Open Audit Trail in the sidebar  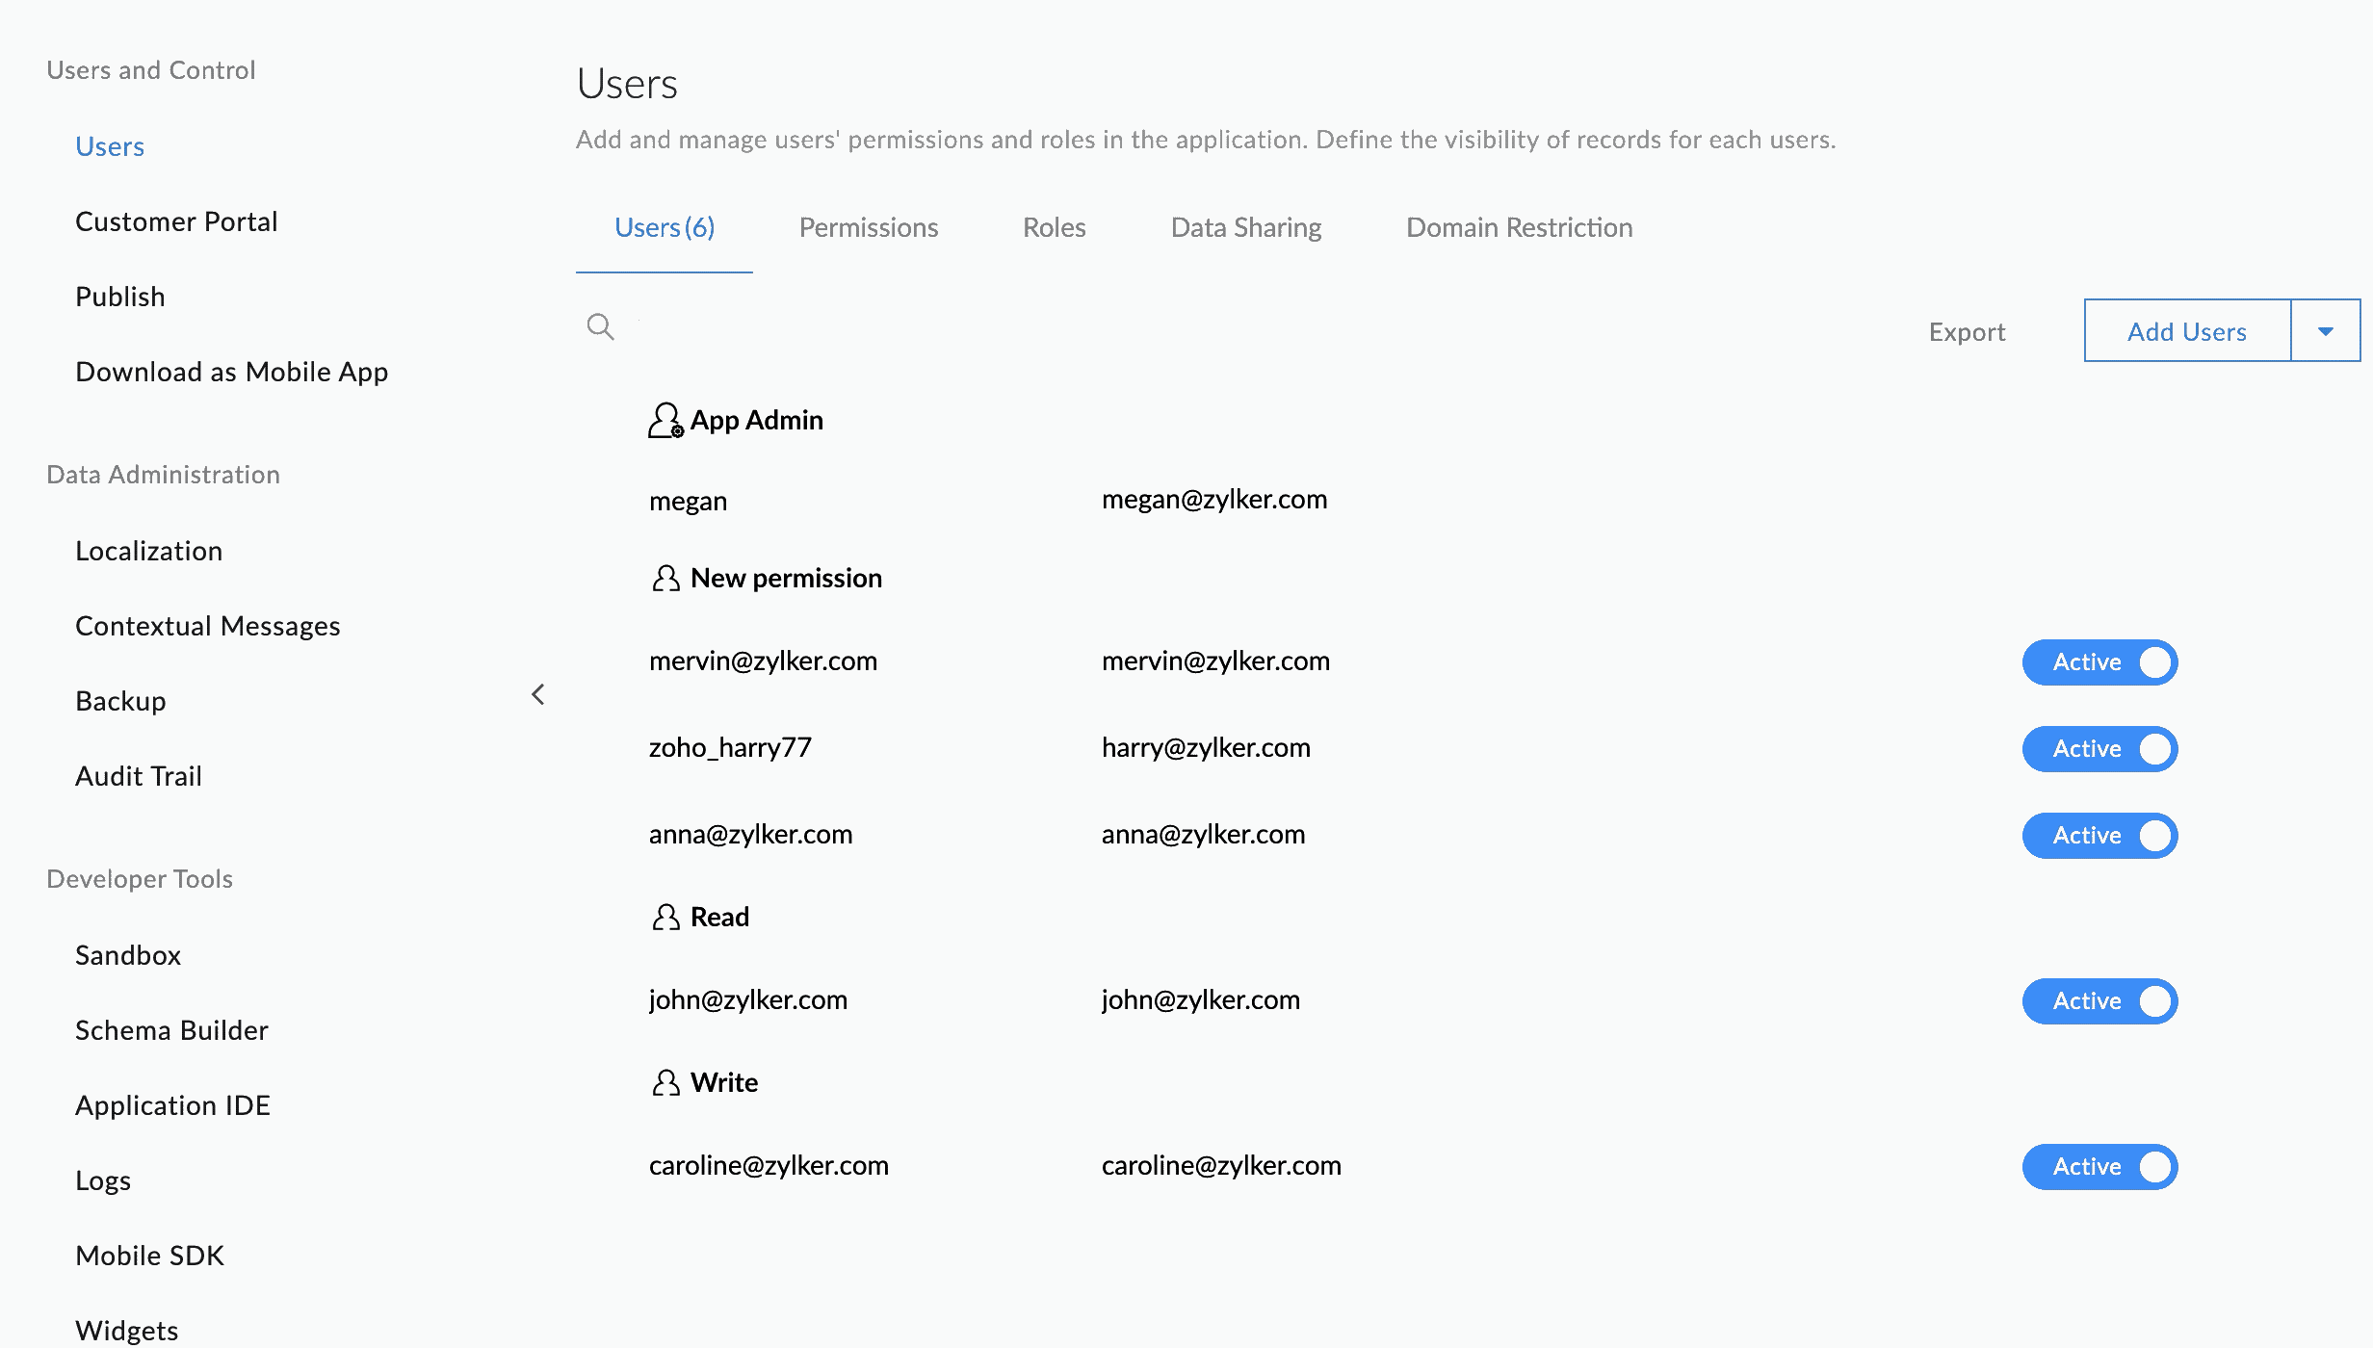[x=139, y=776]
